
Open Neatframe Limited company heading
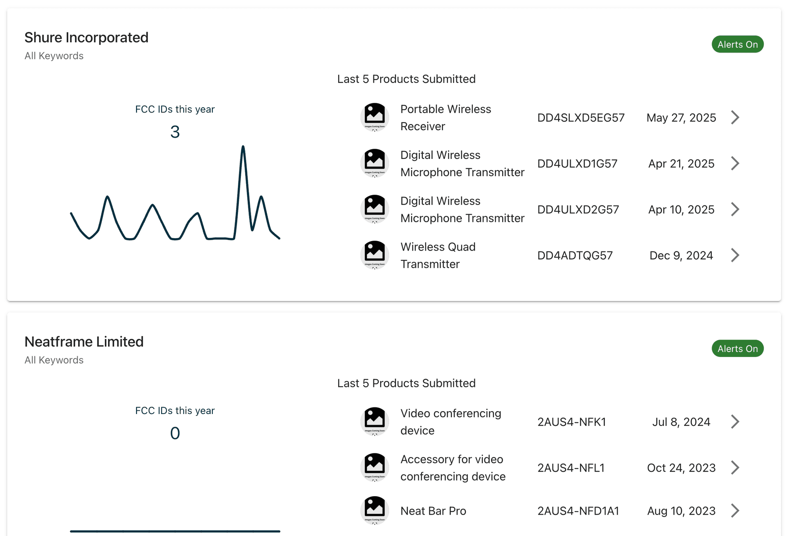84,342
